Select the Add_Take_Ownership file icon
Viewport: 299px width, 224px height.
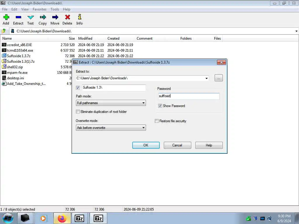click(4, 83)
